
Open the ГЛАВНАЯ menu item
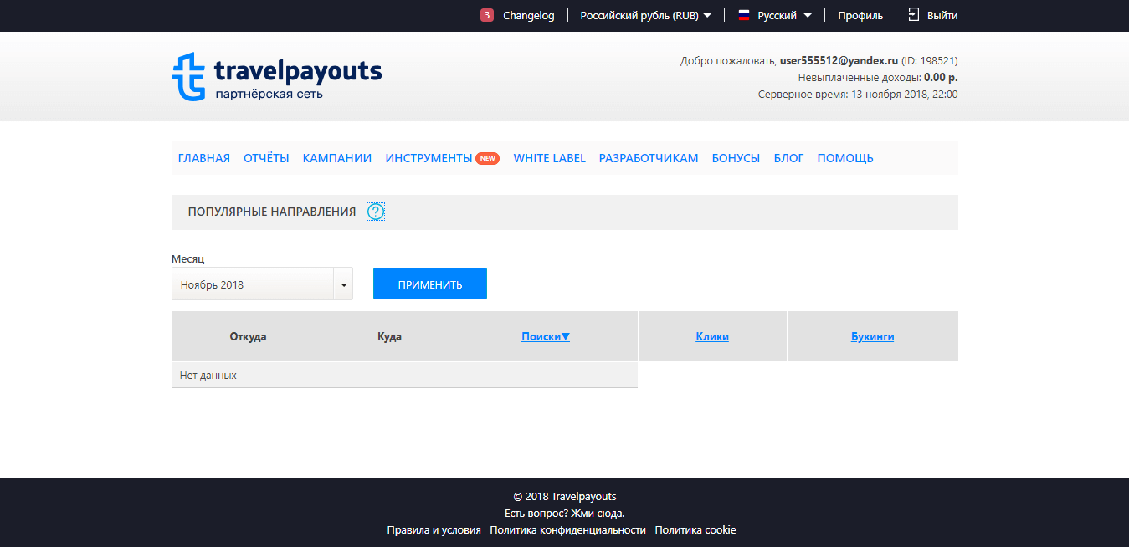(204, 158)
